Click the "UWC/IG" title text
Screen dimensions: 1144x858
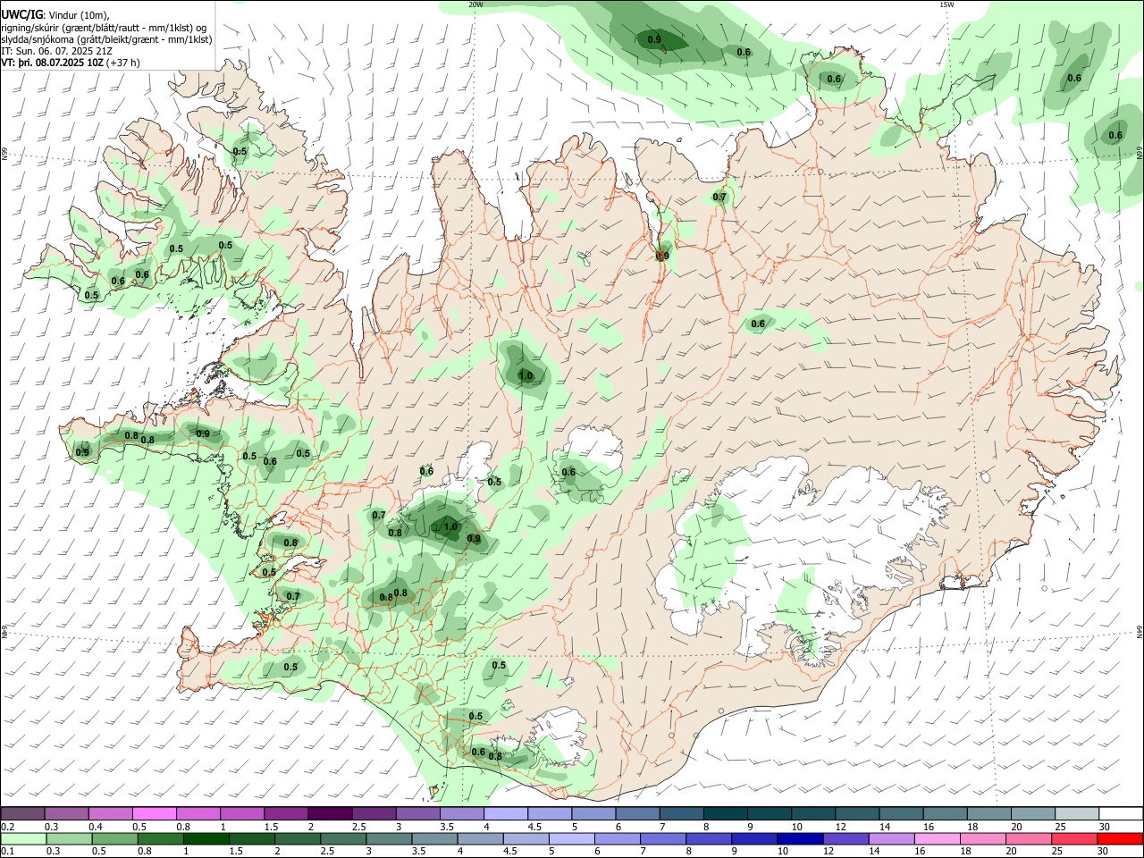click(x=21, y=14)
